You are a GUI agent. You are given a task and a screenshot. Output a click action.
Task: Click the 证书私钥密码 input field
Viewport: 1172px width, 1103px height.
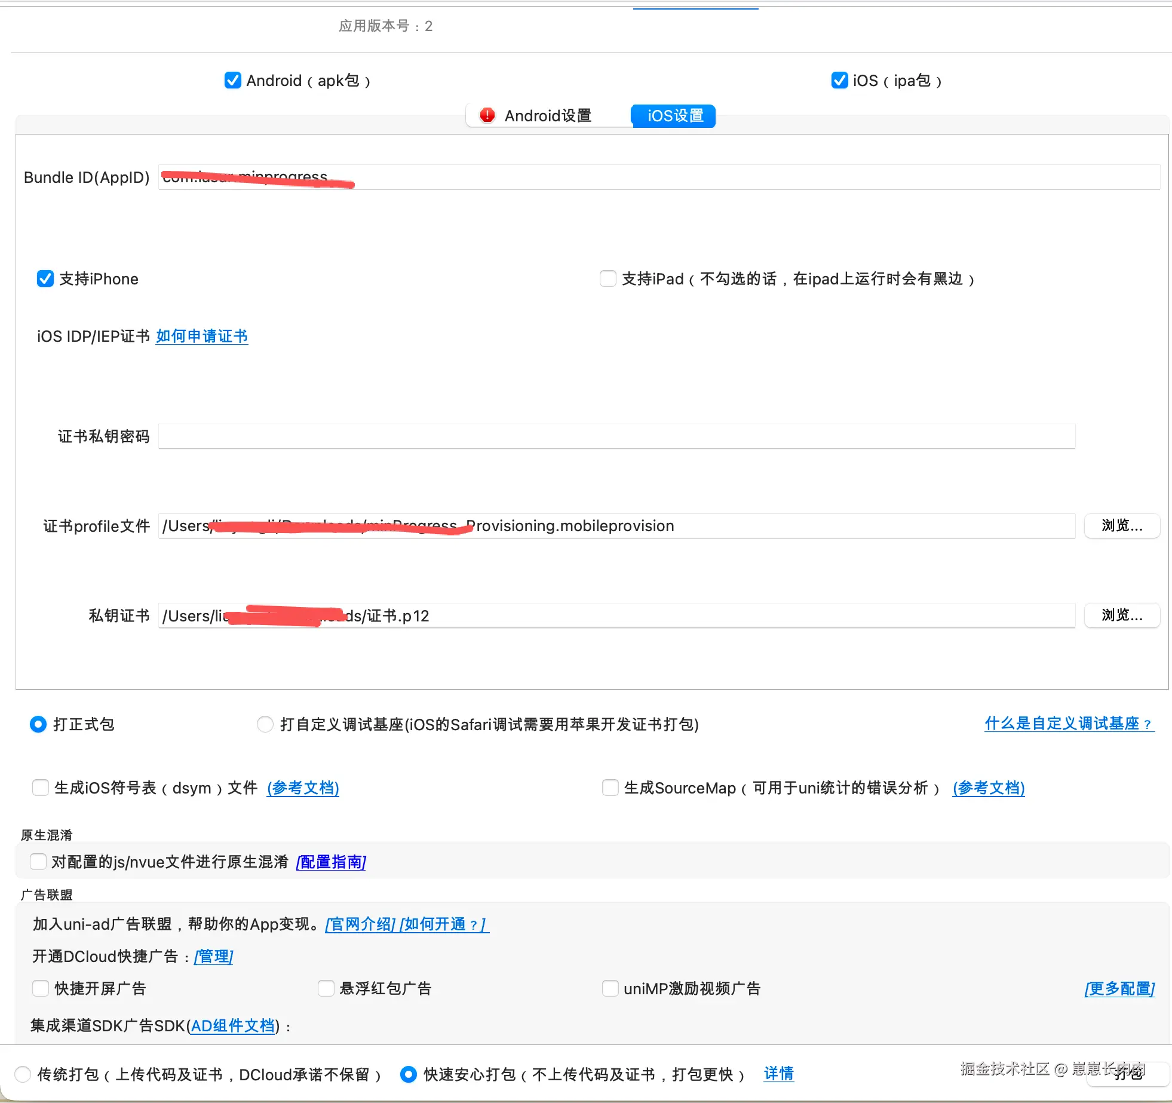(x=615, y=436)
